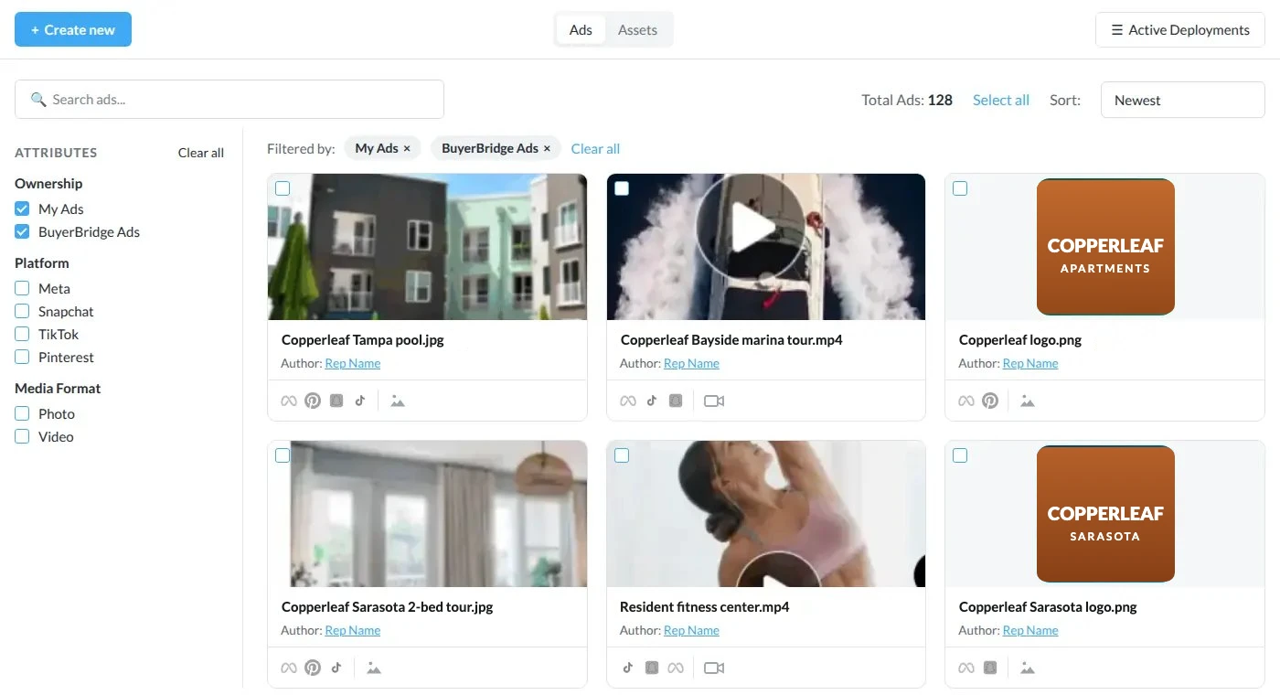Click the Search ads input field

tap(229, 99)
